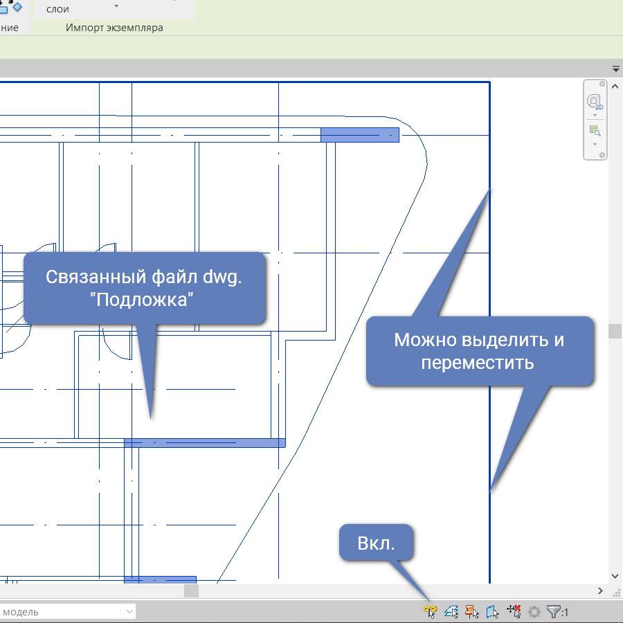The height and width of the screenshot is (623, 623).
Task: Activate the Zoom Region navigation tool
Action: (x=595, y=131)
